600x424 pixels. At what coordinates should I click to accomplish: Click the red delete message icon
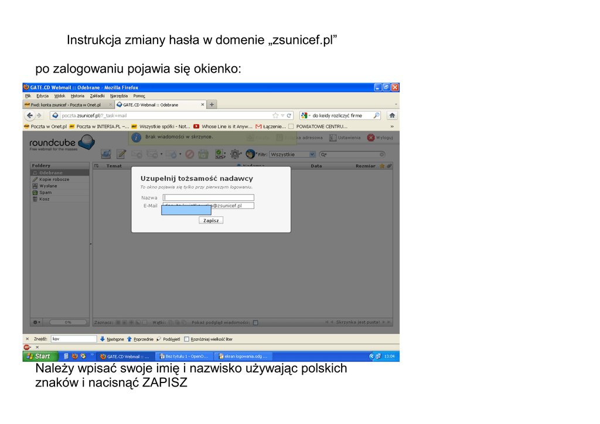click(189, 155)
